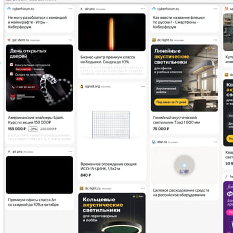Viewport: 233px width, 233px height.
Task: Open 'Как ввести название флешки по русски?' article
Action: pyautogui.click(x=179, y=22)
